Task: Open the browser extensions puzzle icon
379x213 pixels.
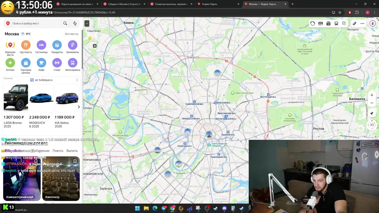Action: pyautogui.click(x=357, y=12)
